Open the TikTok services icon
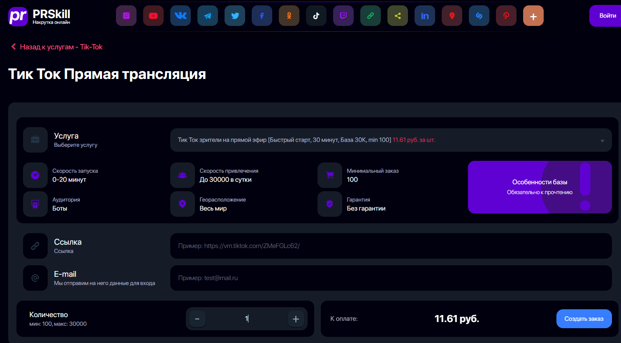This screenshot has height=343, width=621. (x=316, y=16)
